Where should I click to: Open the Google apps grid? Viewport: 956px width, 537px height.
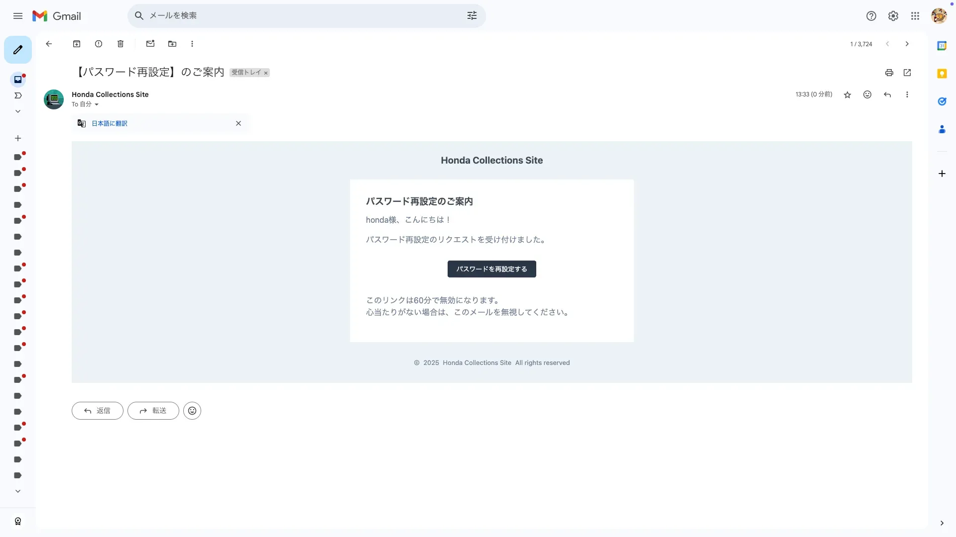pyautogui.click(x=915, y=16)
